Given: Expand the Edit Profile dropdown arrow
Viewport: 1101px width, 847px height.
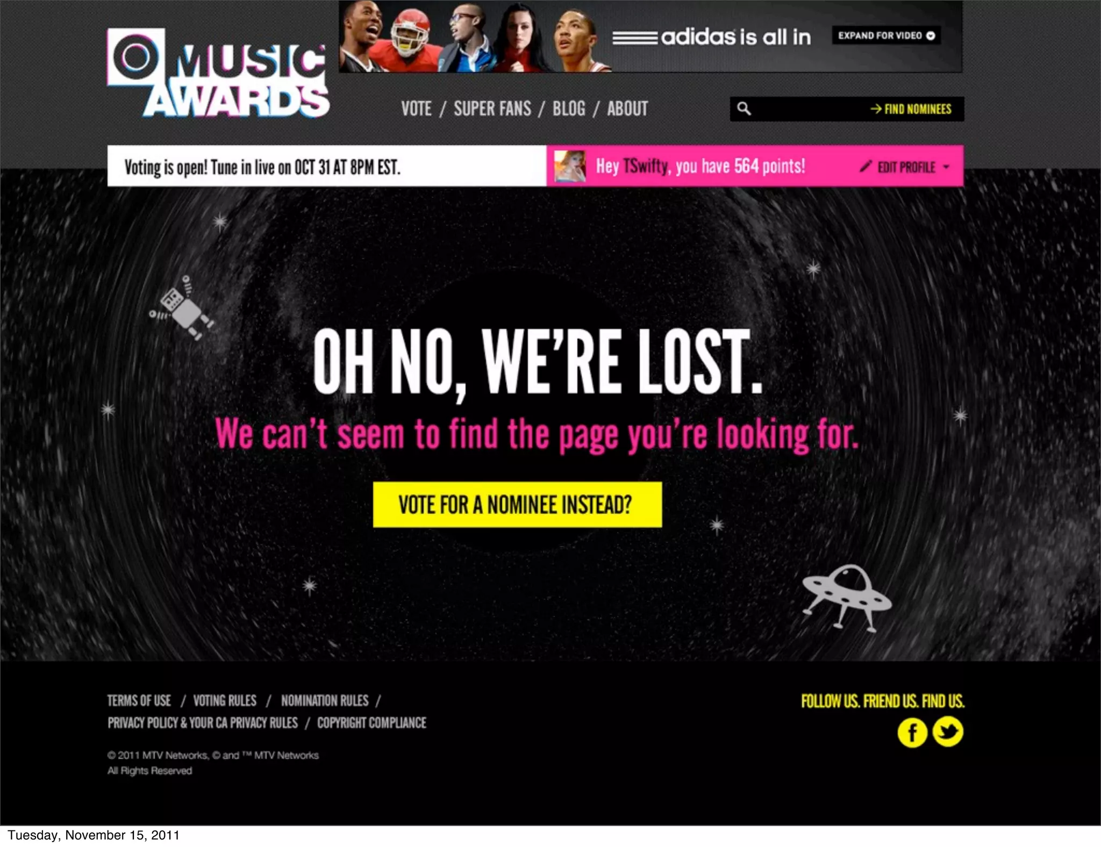Looking at the screenshot, I should (946, 167).
